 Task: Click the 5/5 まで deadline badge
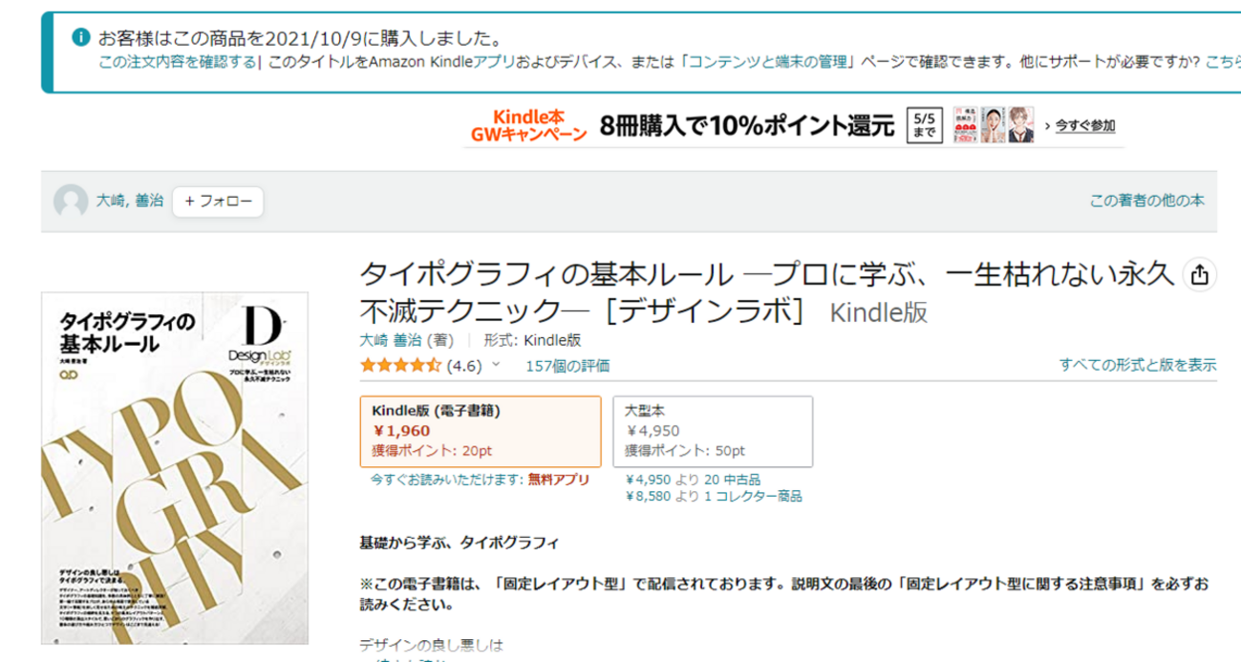click(924, 125)
